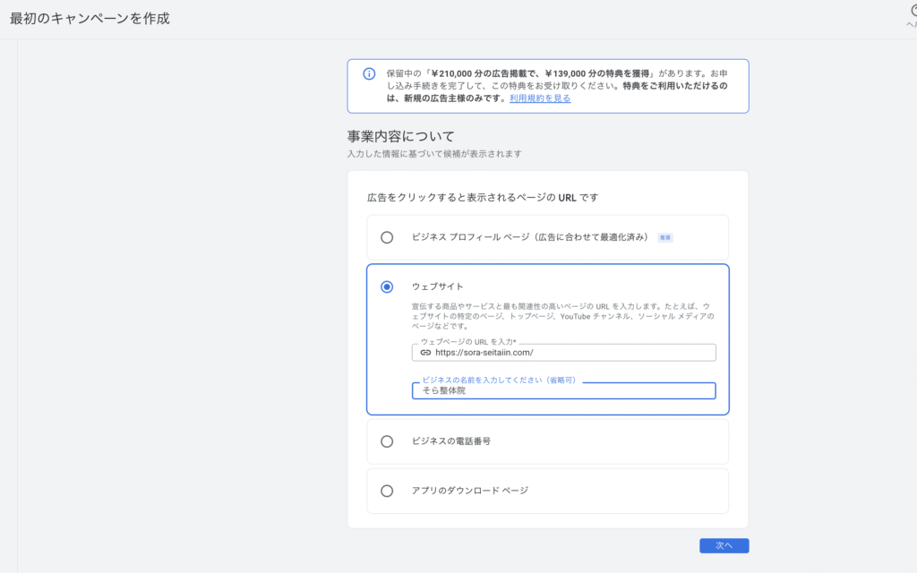Click the 事業内容について section heading

point(401,137)
